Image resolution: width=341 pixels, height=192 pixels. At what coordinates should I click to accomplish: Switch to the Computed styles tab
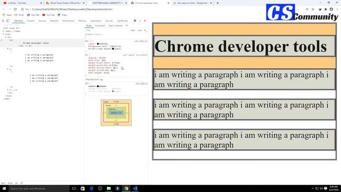click(x=100, y=26)
